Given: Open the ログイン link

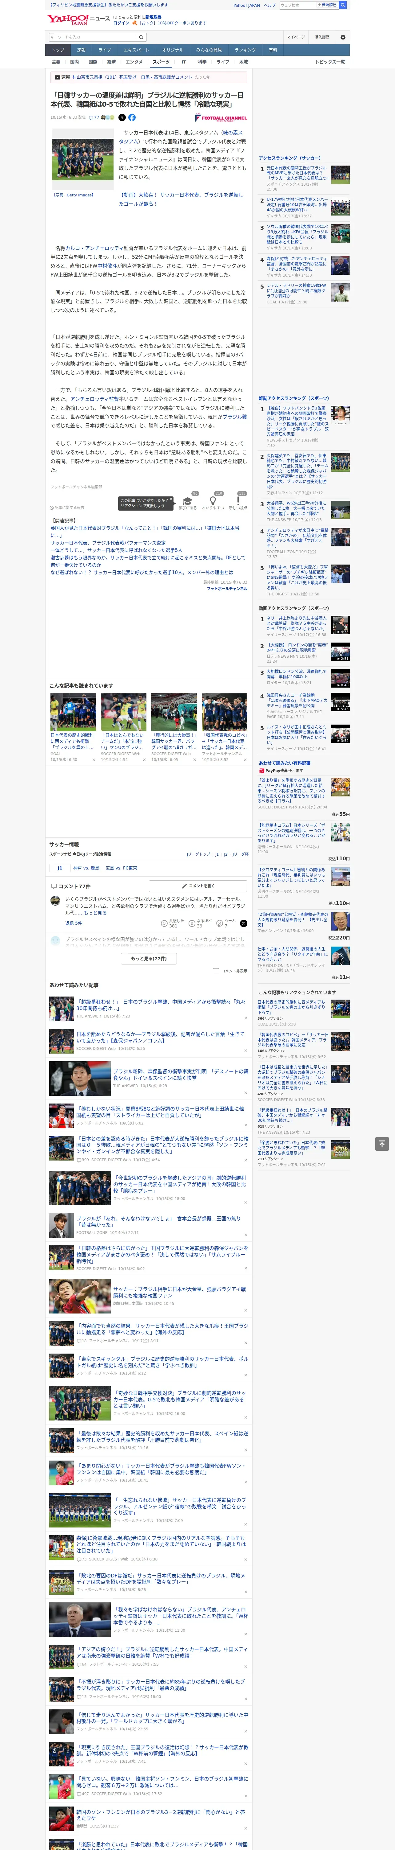Looking at the screenshot, I should [x=121, y=23].
